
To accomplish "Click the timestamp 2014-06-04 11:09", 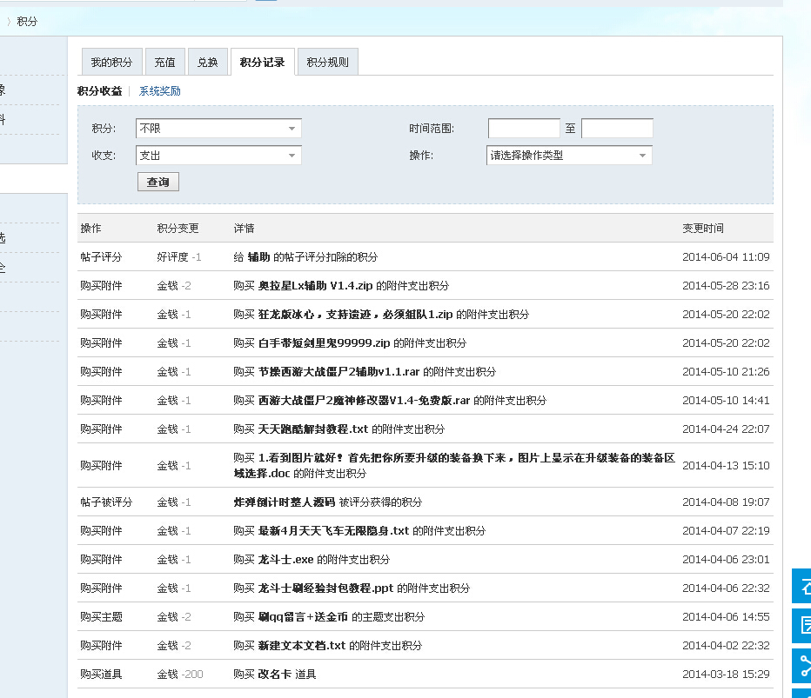I will 726,256.
